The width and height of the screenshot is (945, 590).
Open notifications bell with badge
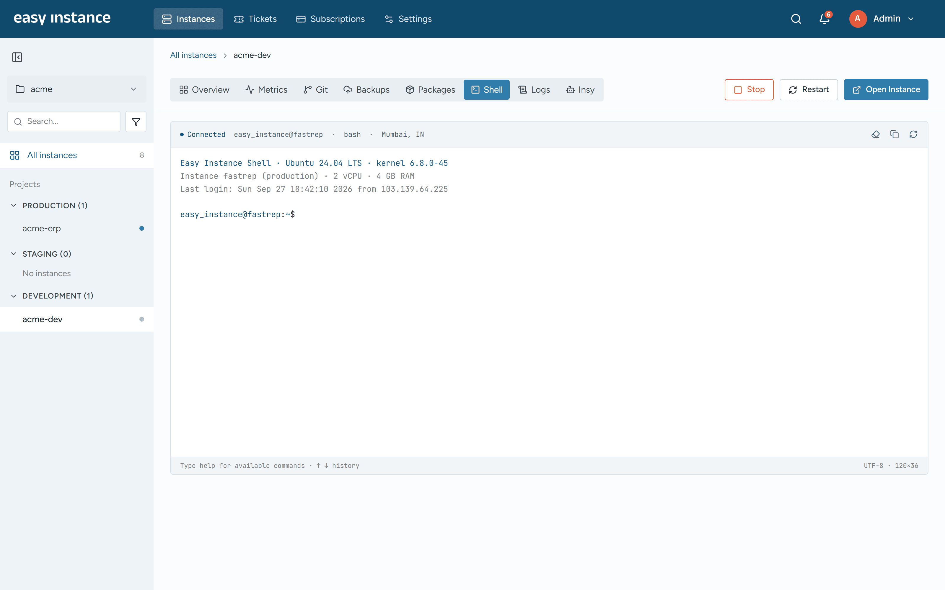[824, 19]
